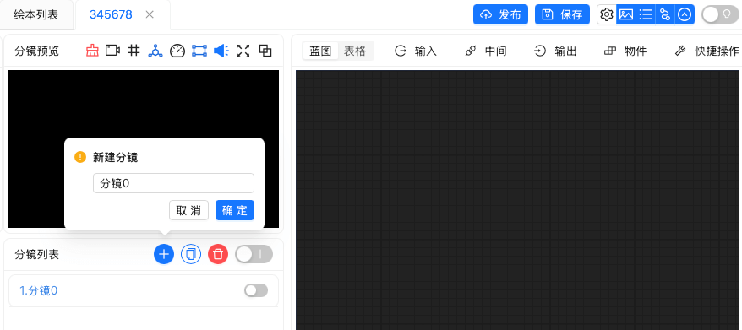Click the list lines icon button
The width and height of the screenshot is (742, 330).
(646, 14)
